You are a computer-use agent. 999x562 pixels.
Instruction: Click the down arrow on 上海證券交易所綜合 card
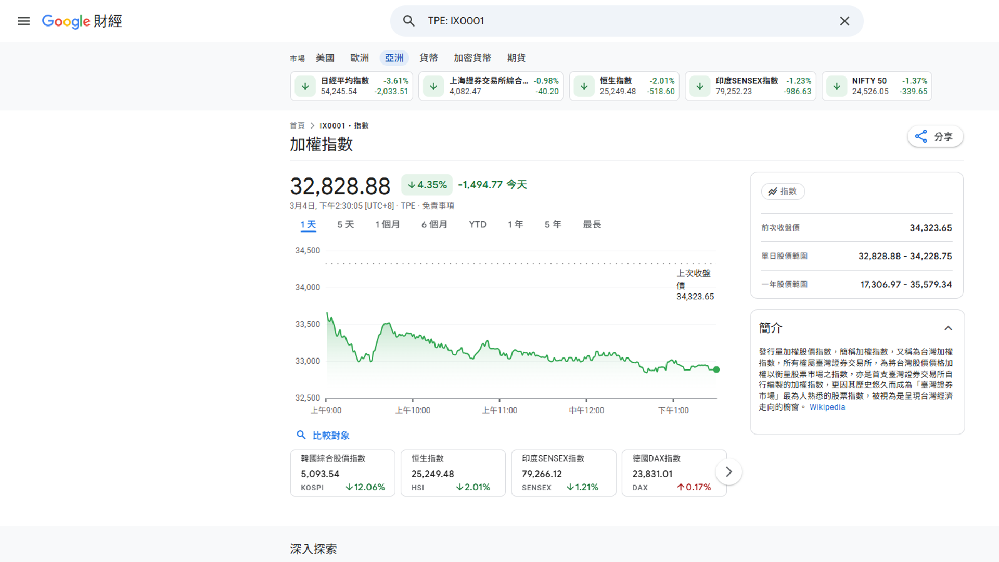[433, 86]
